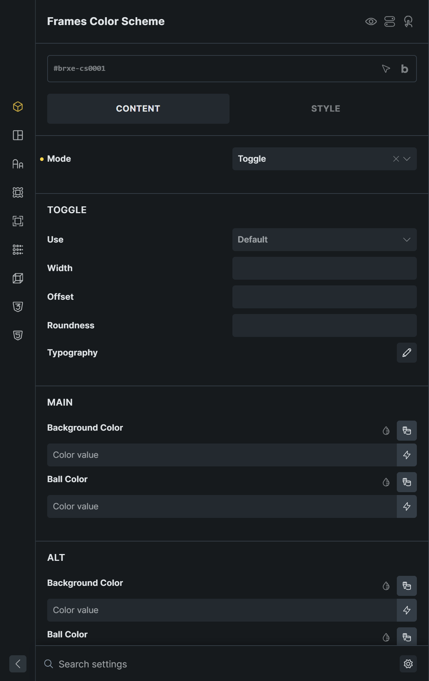Clear the Mode value with the X

[396, 159]
